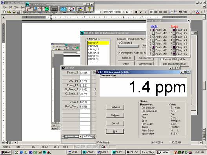Apply font color A icon in Word
The image size is (207, 155).
coord(198,12)
